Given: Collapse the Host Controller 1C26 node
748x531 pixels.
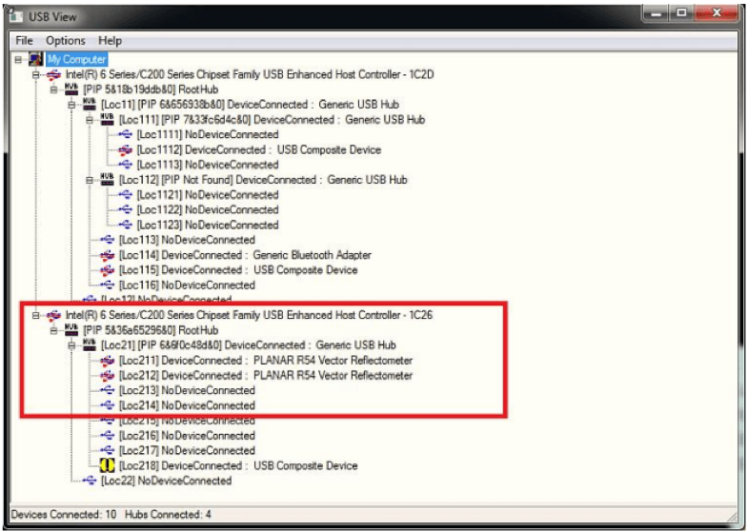Looking at the screenshot, I should coord(36,315).
